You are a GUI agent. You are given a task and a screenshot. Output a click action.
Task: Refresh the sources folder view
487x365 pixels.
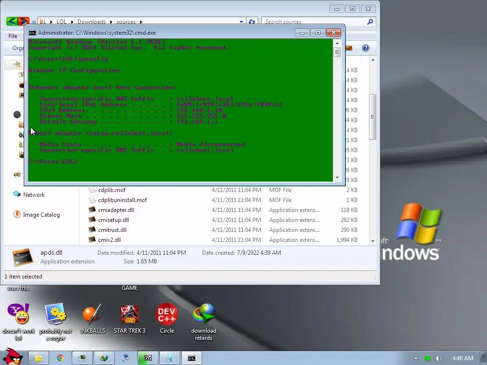[x=252, y=22]
